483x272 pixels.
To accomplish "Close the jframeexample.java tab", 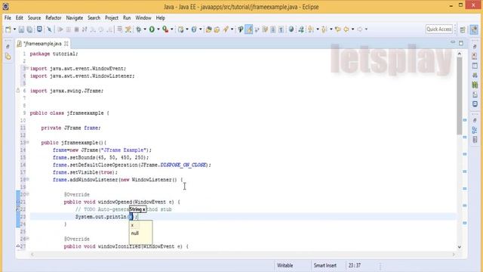I will tap(66, 44).
